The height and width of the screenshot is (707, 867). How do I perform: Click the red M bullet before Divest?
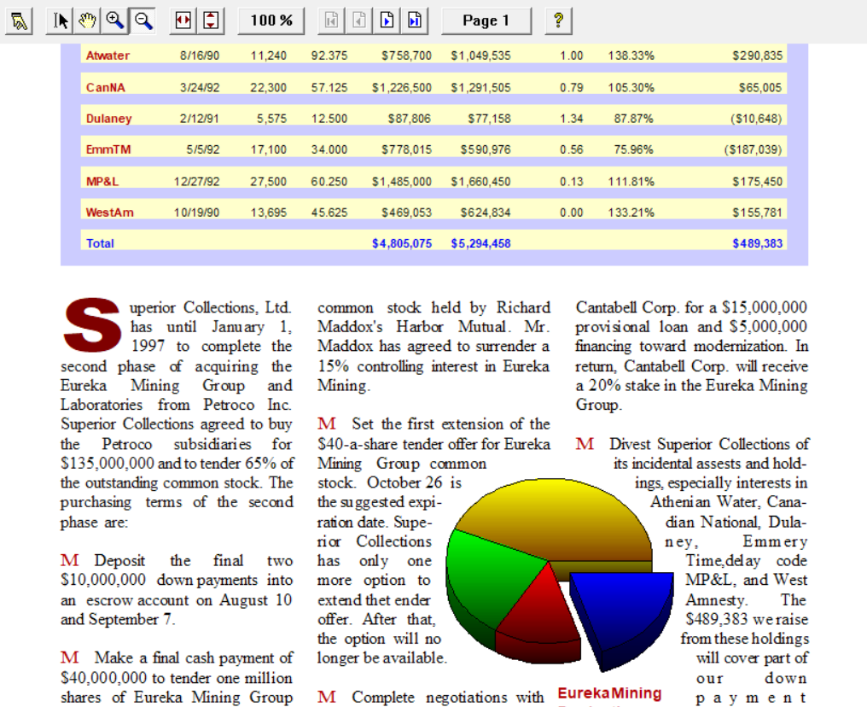pyautogui.click(x=585, y=444)
